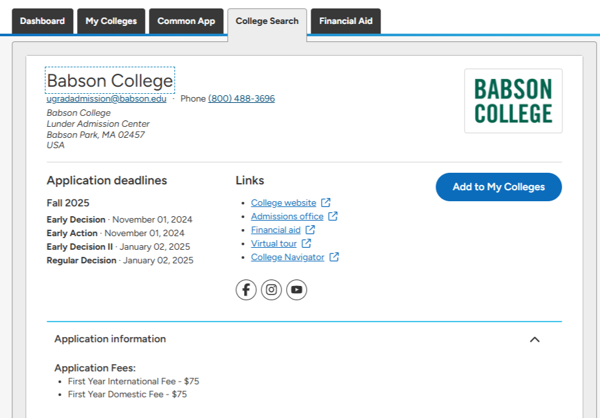Click external link icon beside Virtual tour

tap(307, 243)
